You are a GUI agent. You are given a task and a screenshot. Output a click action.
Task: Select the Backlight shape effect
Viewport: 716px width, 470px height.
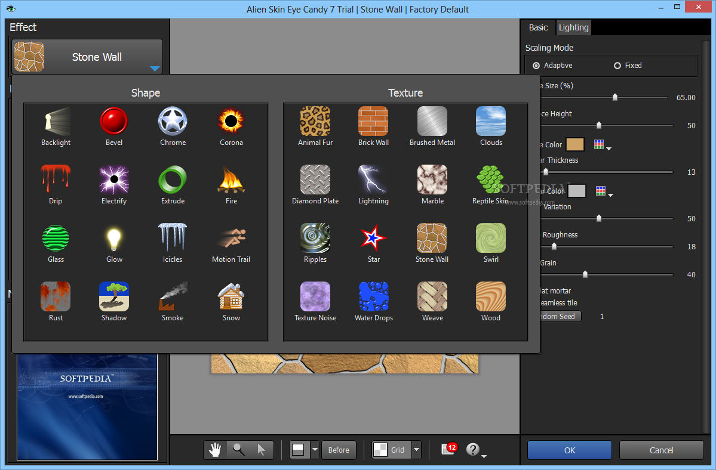click(56, 126)
